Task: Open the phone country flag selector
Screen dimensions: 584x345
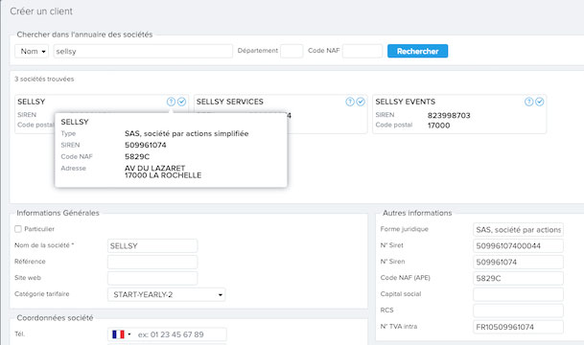Action: [x=121, y=334]
